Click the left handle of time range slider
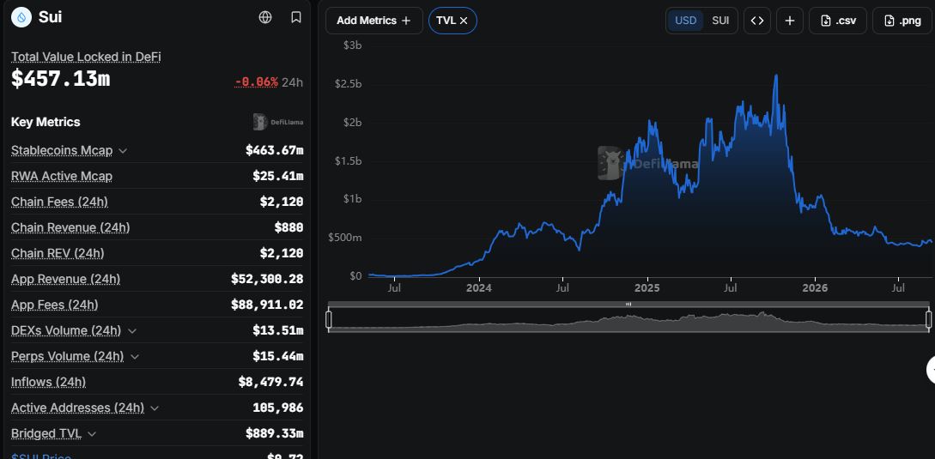The height and width of the screenshot is (459, 935). pos(329,319)
